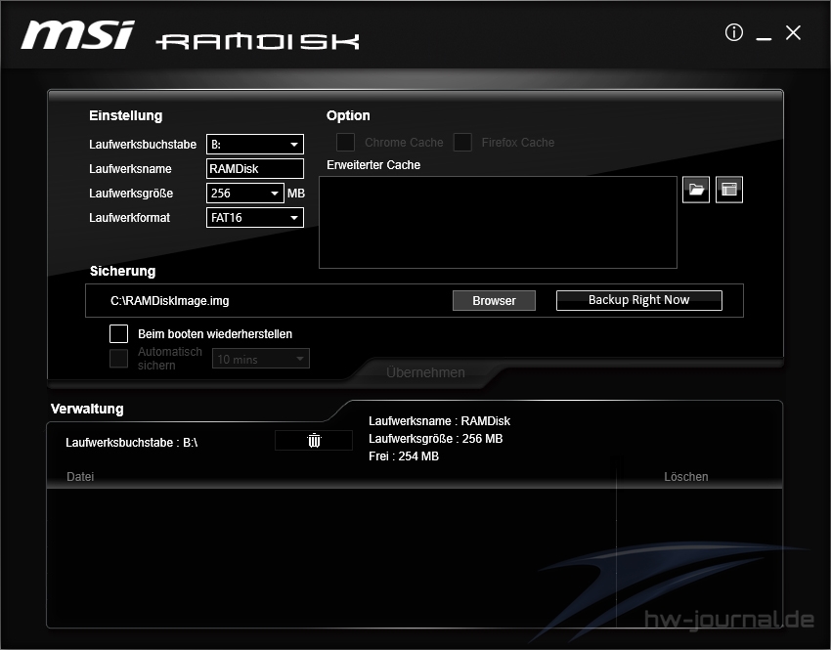The width and height of the screenshot is (831, 650).
Task: Expand the Laufwerksgröße dropdown showing 256
Action: 245,193
